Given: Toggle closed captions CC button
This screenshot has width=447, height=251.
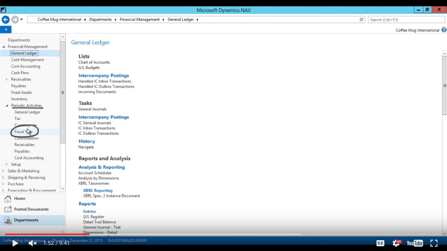Looking at the screenshot, I should click(380, 243).
